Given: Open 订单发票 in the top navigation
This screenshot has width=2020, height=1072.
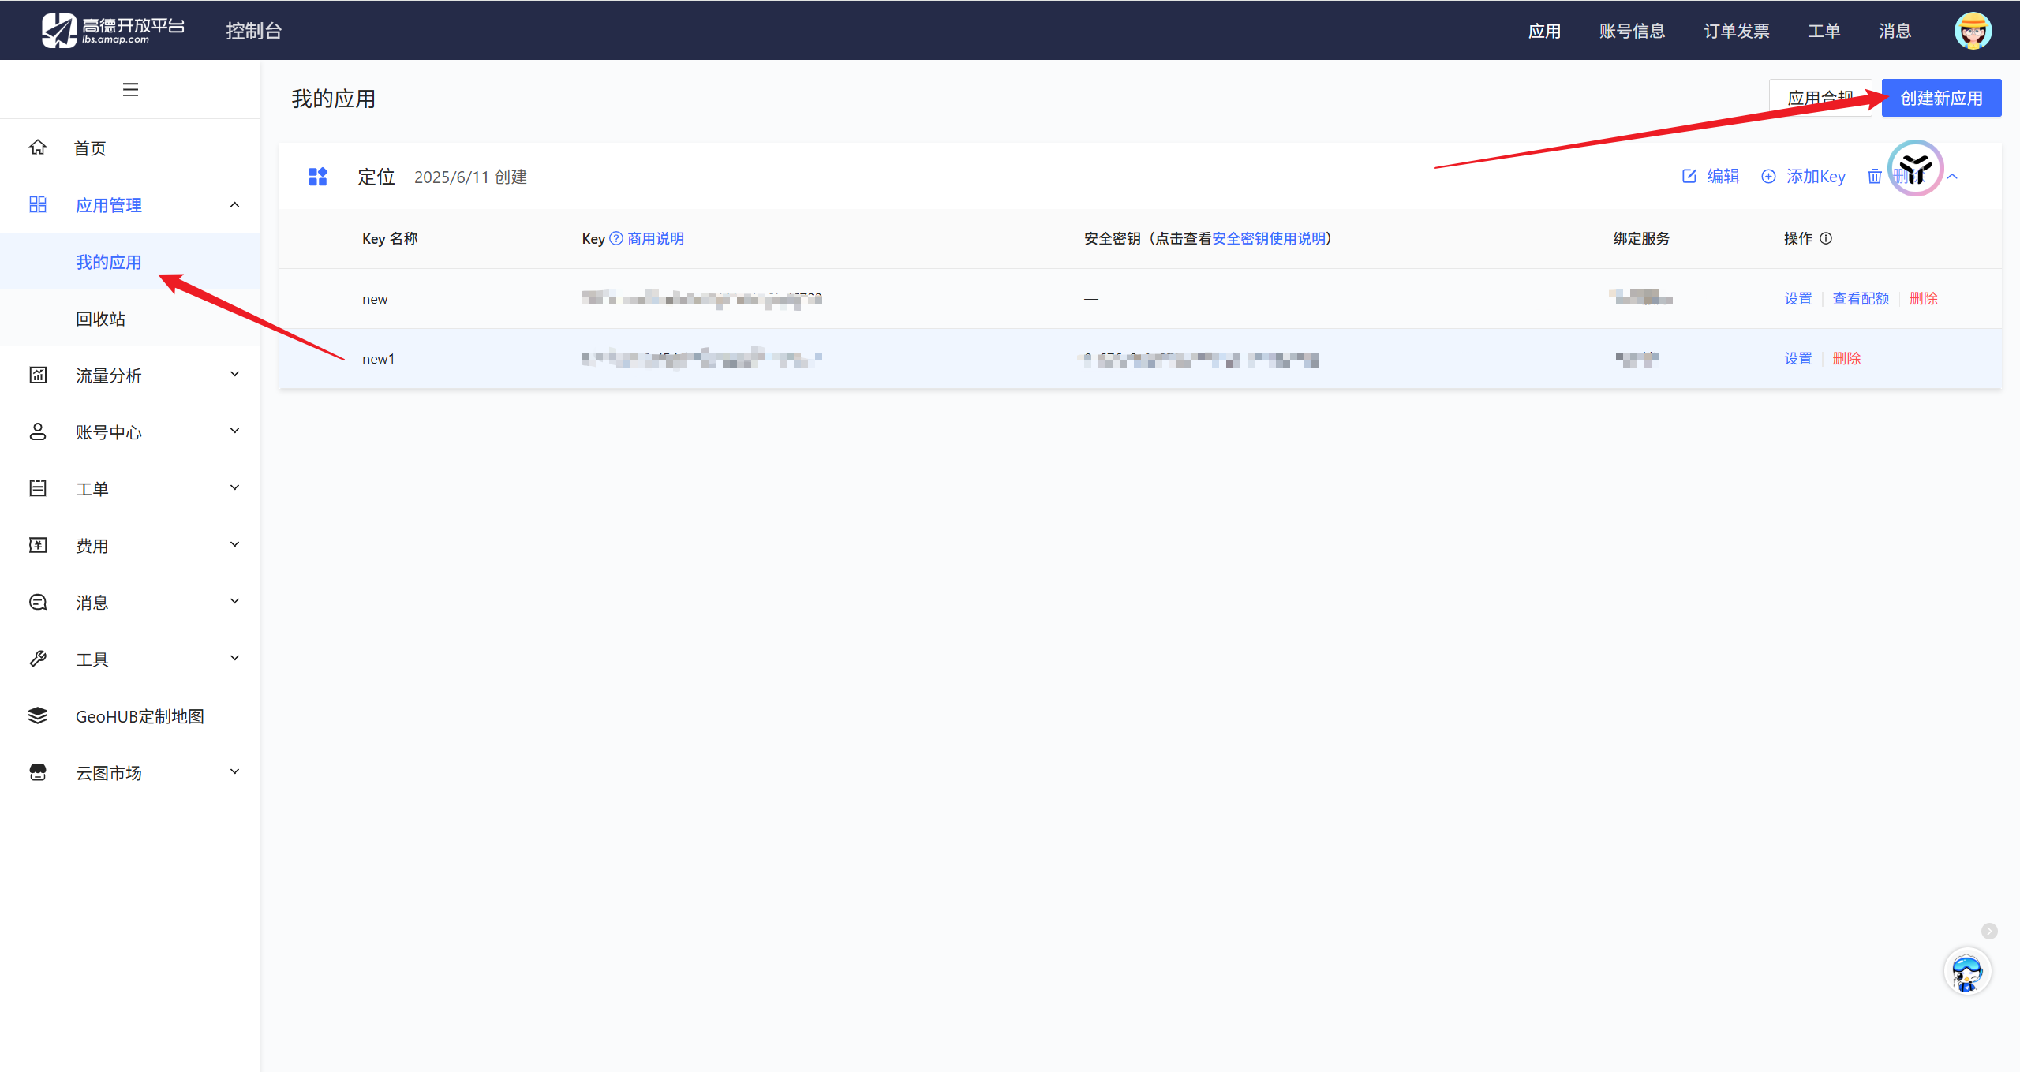Looking at the screenshot, I should (1736, 31).
